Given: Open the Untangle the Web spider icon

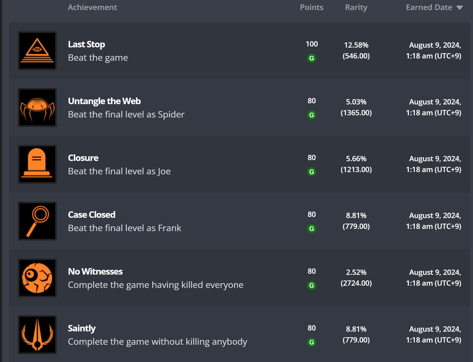Looking at the screenshot, I should tap(37, 107).
